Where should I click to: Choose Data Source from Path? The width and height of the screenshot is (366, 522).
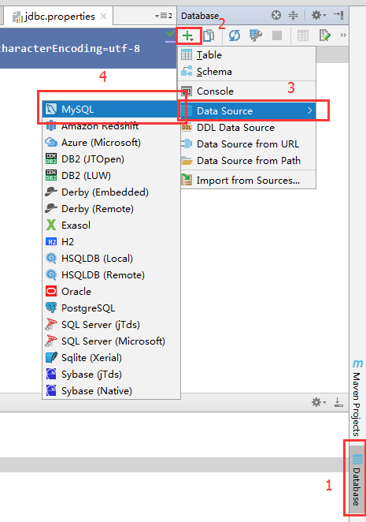coord(246,161)
